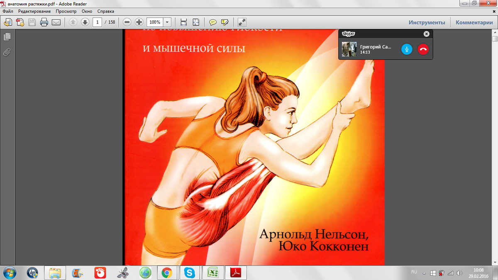Open the HP taskbar icon
Image resolution: width=498 pixels, height=280 pixels.
[32, 273]
